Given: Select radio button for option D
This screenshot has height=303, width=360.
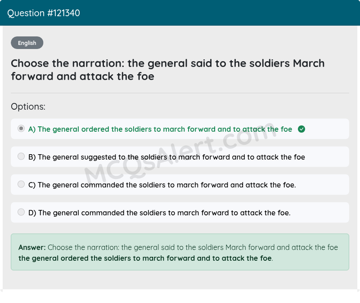Looking at the screenshot, I should pos(21,212).
